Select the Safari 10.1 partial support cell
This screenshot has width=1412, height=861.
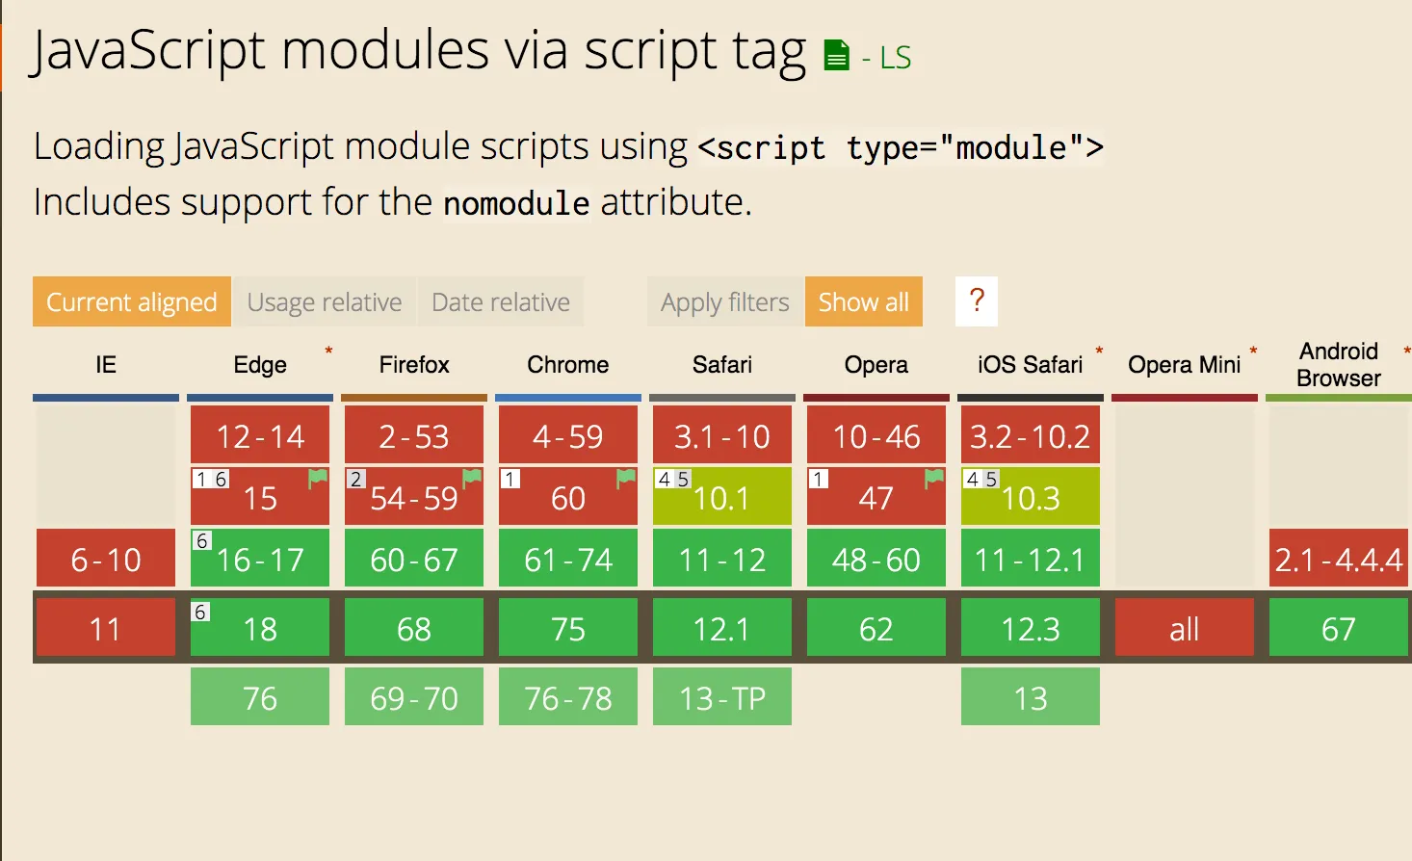coord(722,497)
